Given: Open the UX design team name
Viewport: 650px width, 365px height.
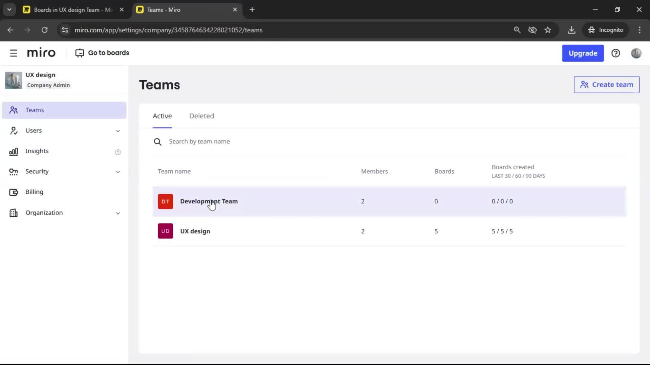Looking at the screenshot, I should pos(195,231).
